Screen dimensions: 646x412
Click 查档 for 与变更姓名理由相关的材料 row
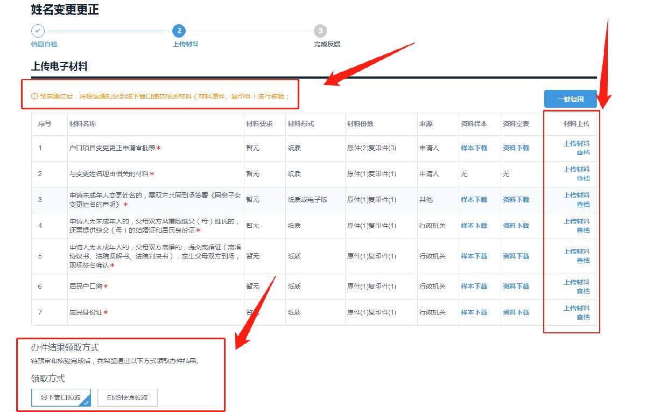pyautogui.click(x=582, y=178)
